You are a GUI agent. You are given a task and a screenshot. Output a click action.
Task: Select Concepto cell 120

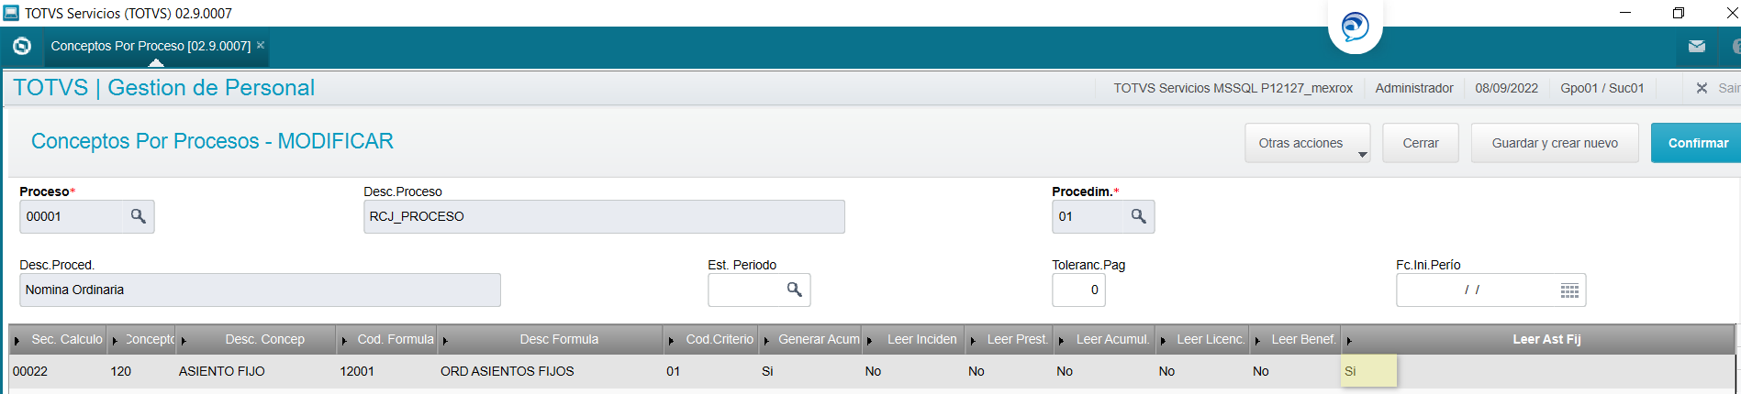click(x=141, y=371)
